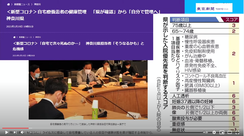This screenshot has width=244, height=136.
Task: Click the 判断項目 table header
Action: coord(194,20)
